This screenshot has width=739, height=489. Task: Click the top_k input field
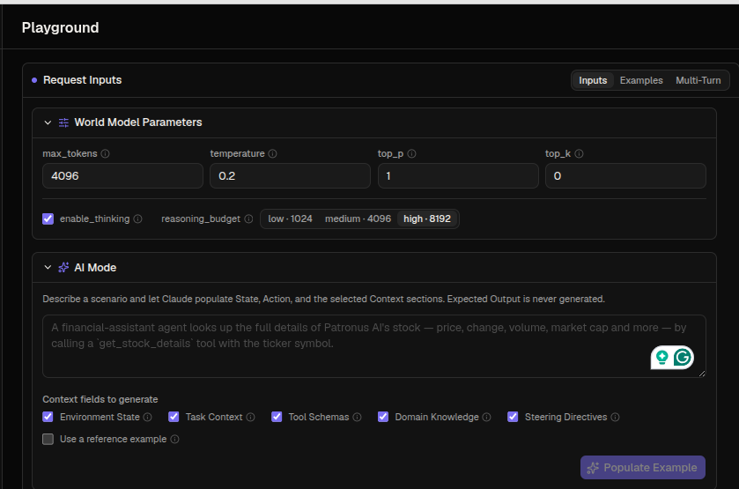pyautogui.click(x=625, y=176)
